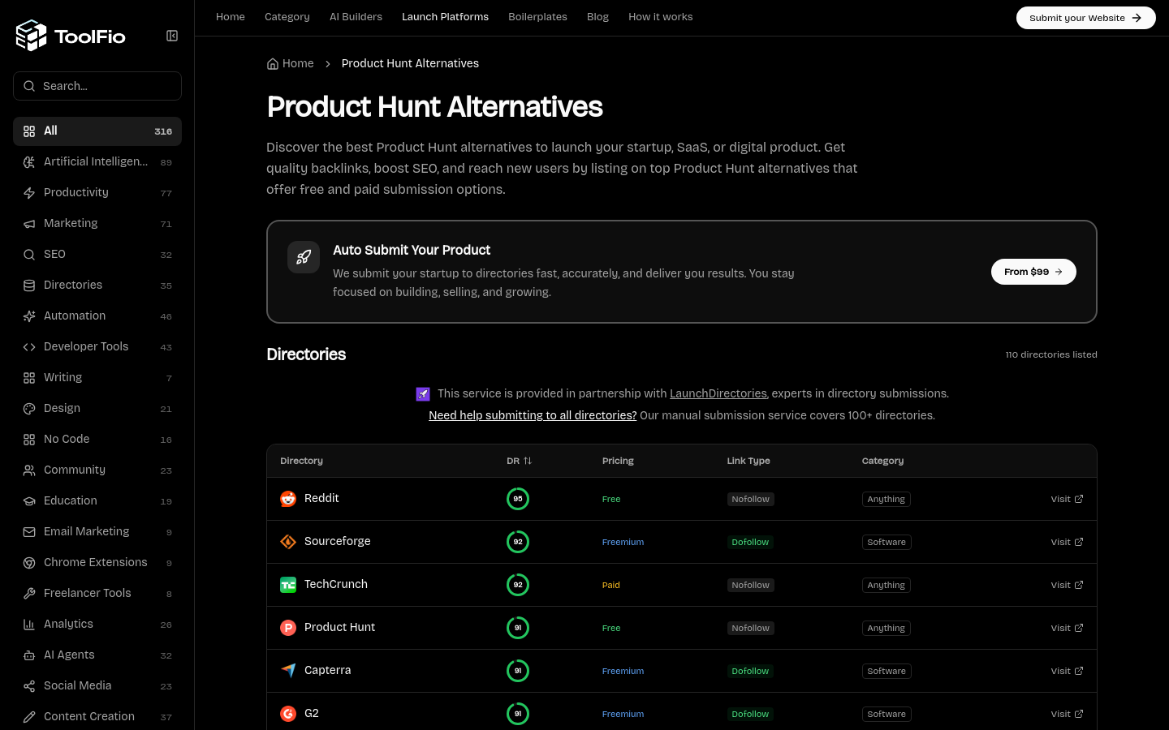
Task: Click the Software category tag in G2 row
Action: coord(886,714)
